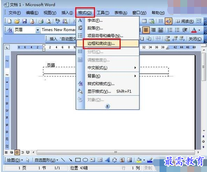Screen dimensions: 207x172
Task: Click the horizontal scrollbar thumb
Action: coord(116,152)
